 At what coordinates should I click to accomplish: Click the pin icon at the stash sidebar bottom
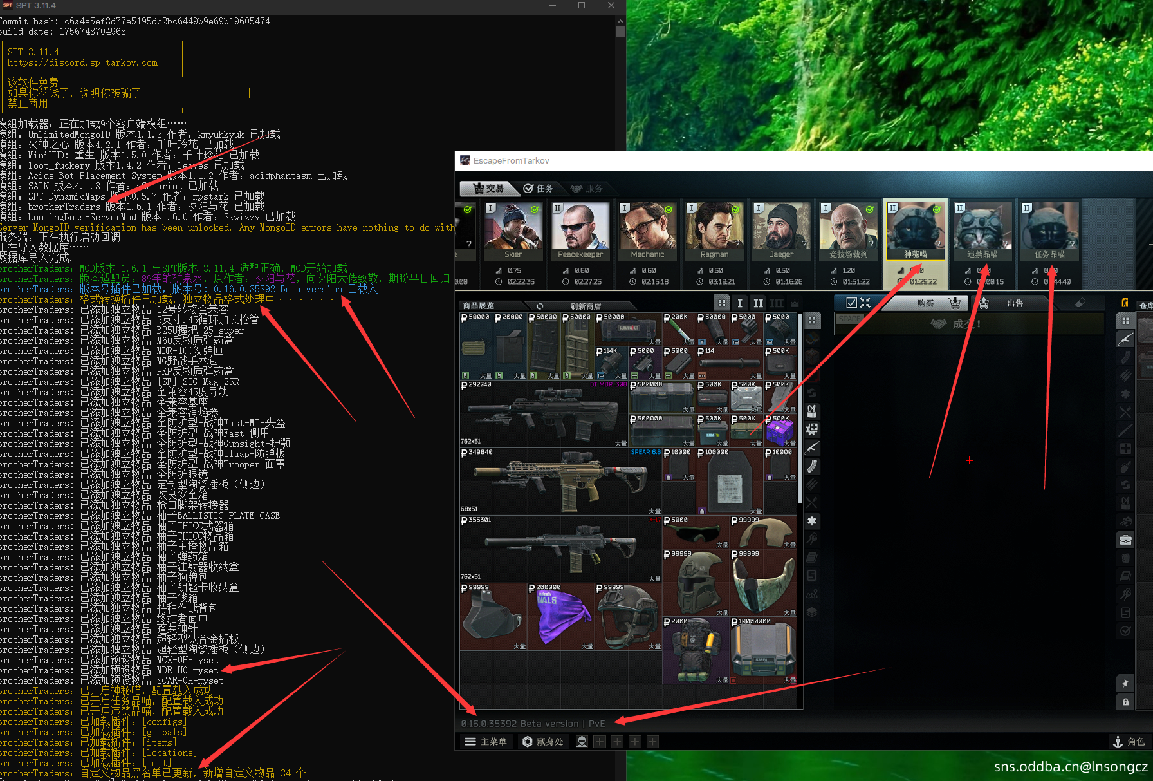1125,683
